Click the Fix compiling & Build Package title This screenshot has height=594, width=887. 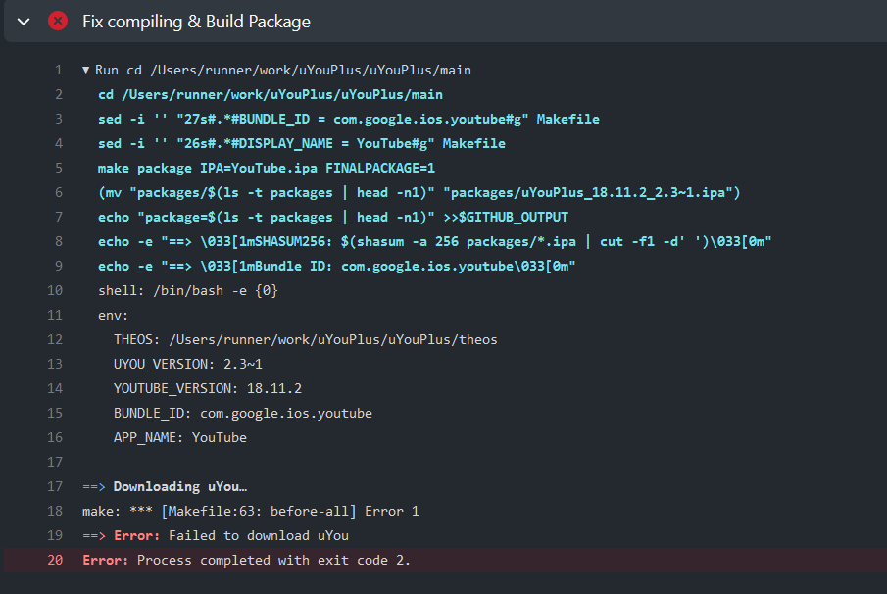coord(197,21)
